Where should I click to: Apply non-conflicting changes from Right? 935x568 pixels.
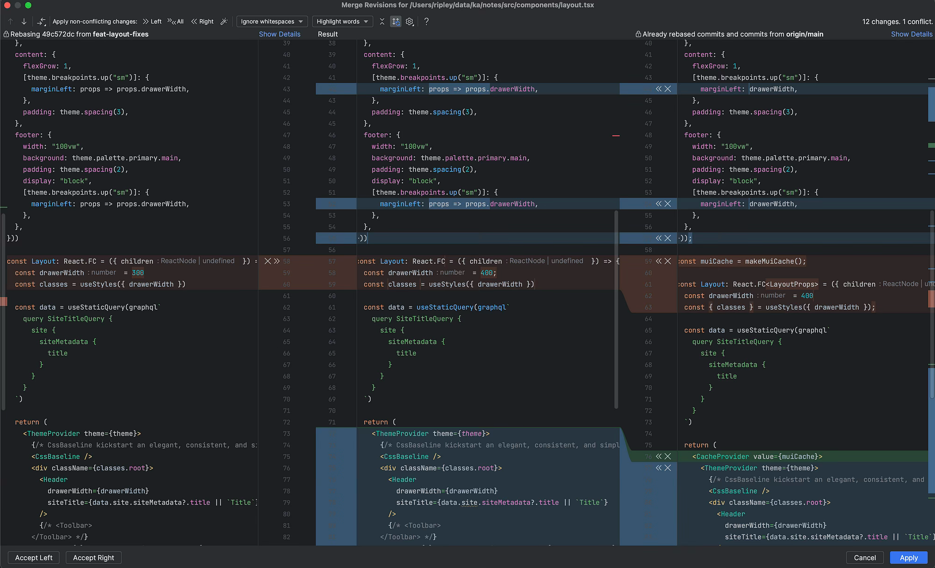(x=202, y=22)
